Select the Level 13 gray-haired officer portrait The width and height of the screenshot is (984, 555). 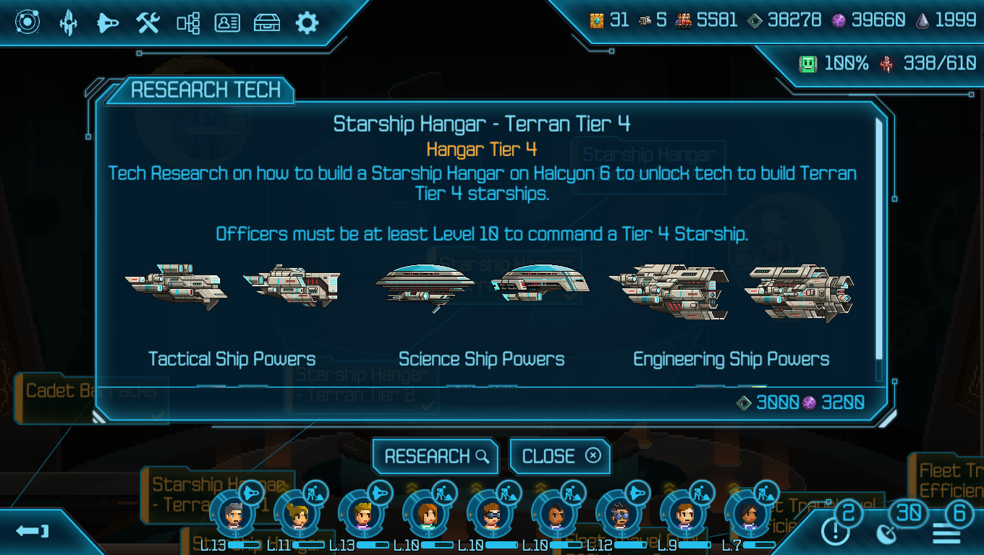234,514
